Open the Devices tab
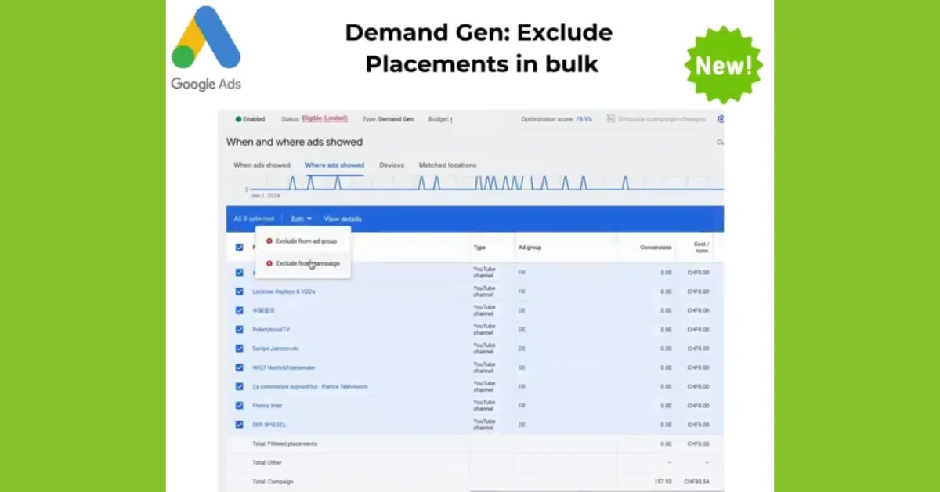 [x=392, y=165]
